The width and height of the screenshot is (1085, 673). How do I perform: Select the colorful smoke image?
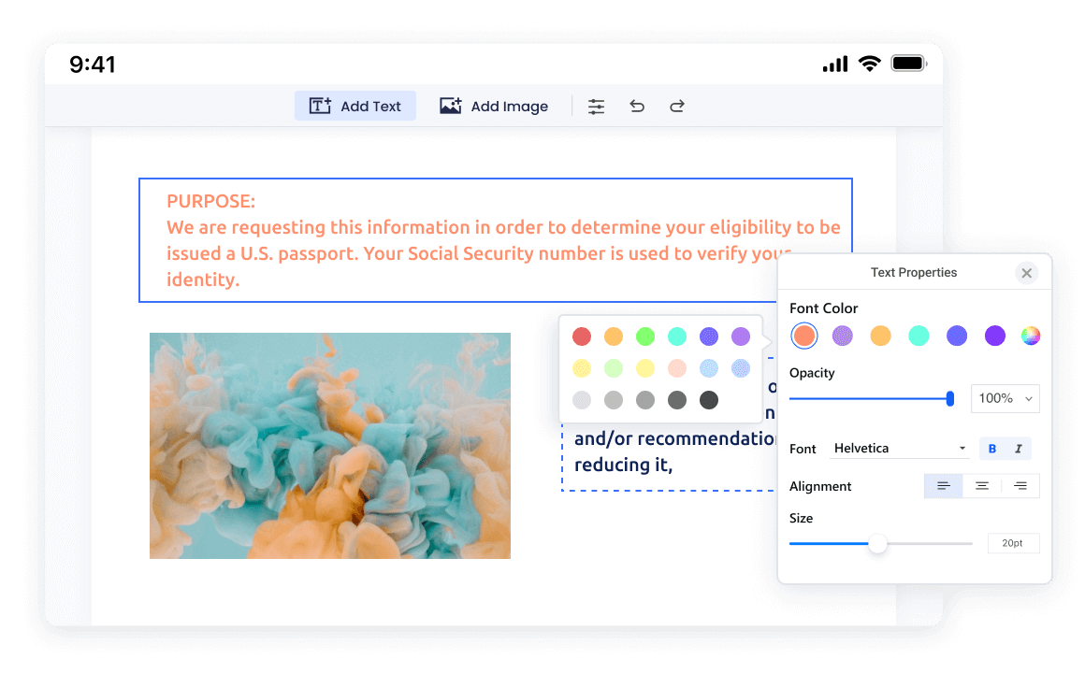[x=330, y=446]
